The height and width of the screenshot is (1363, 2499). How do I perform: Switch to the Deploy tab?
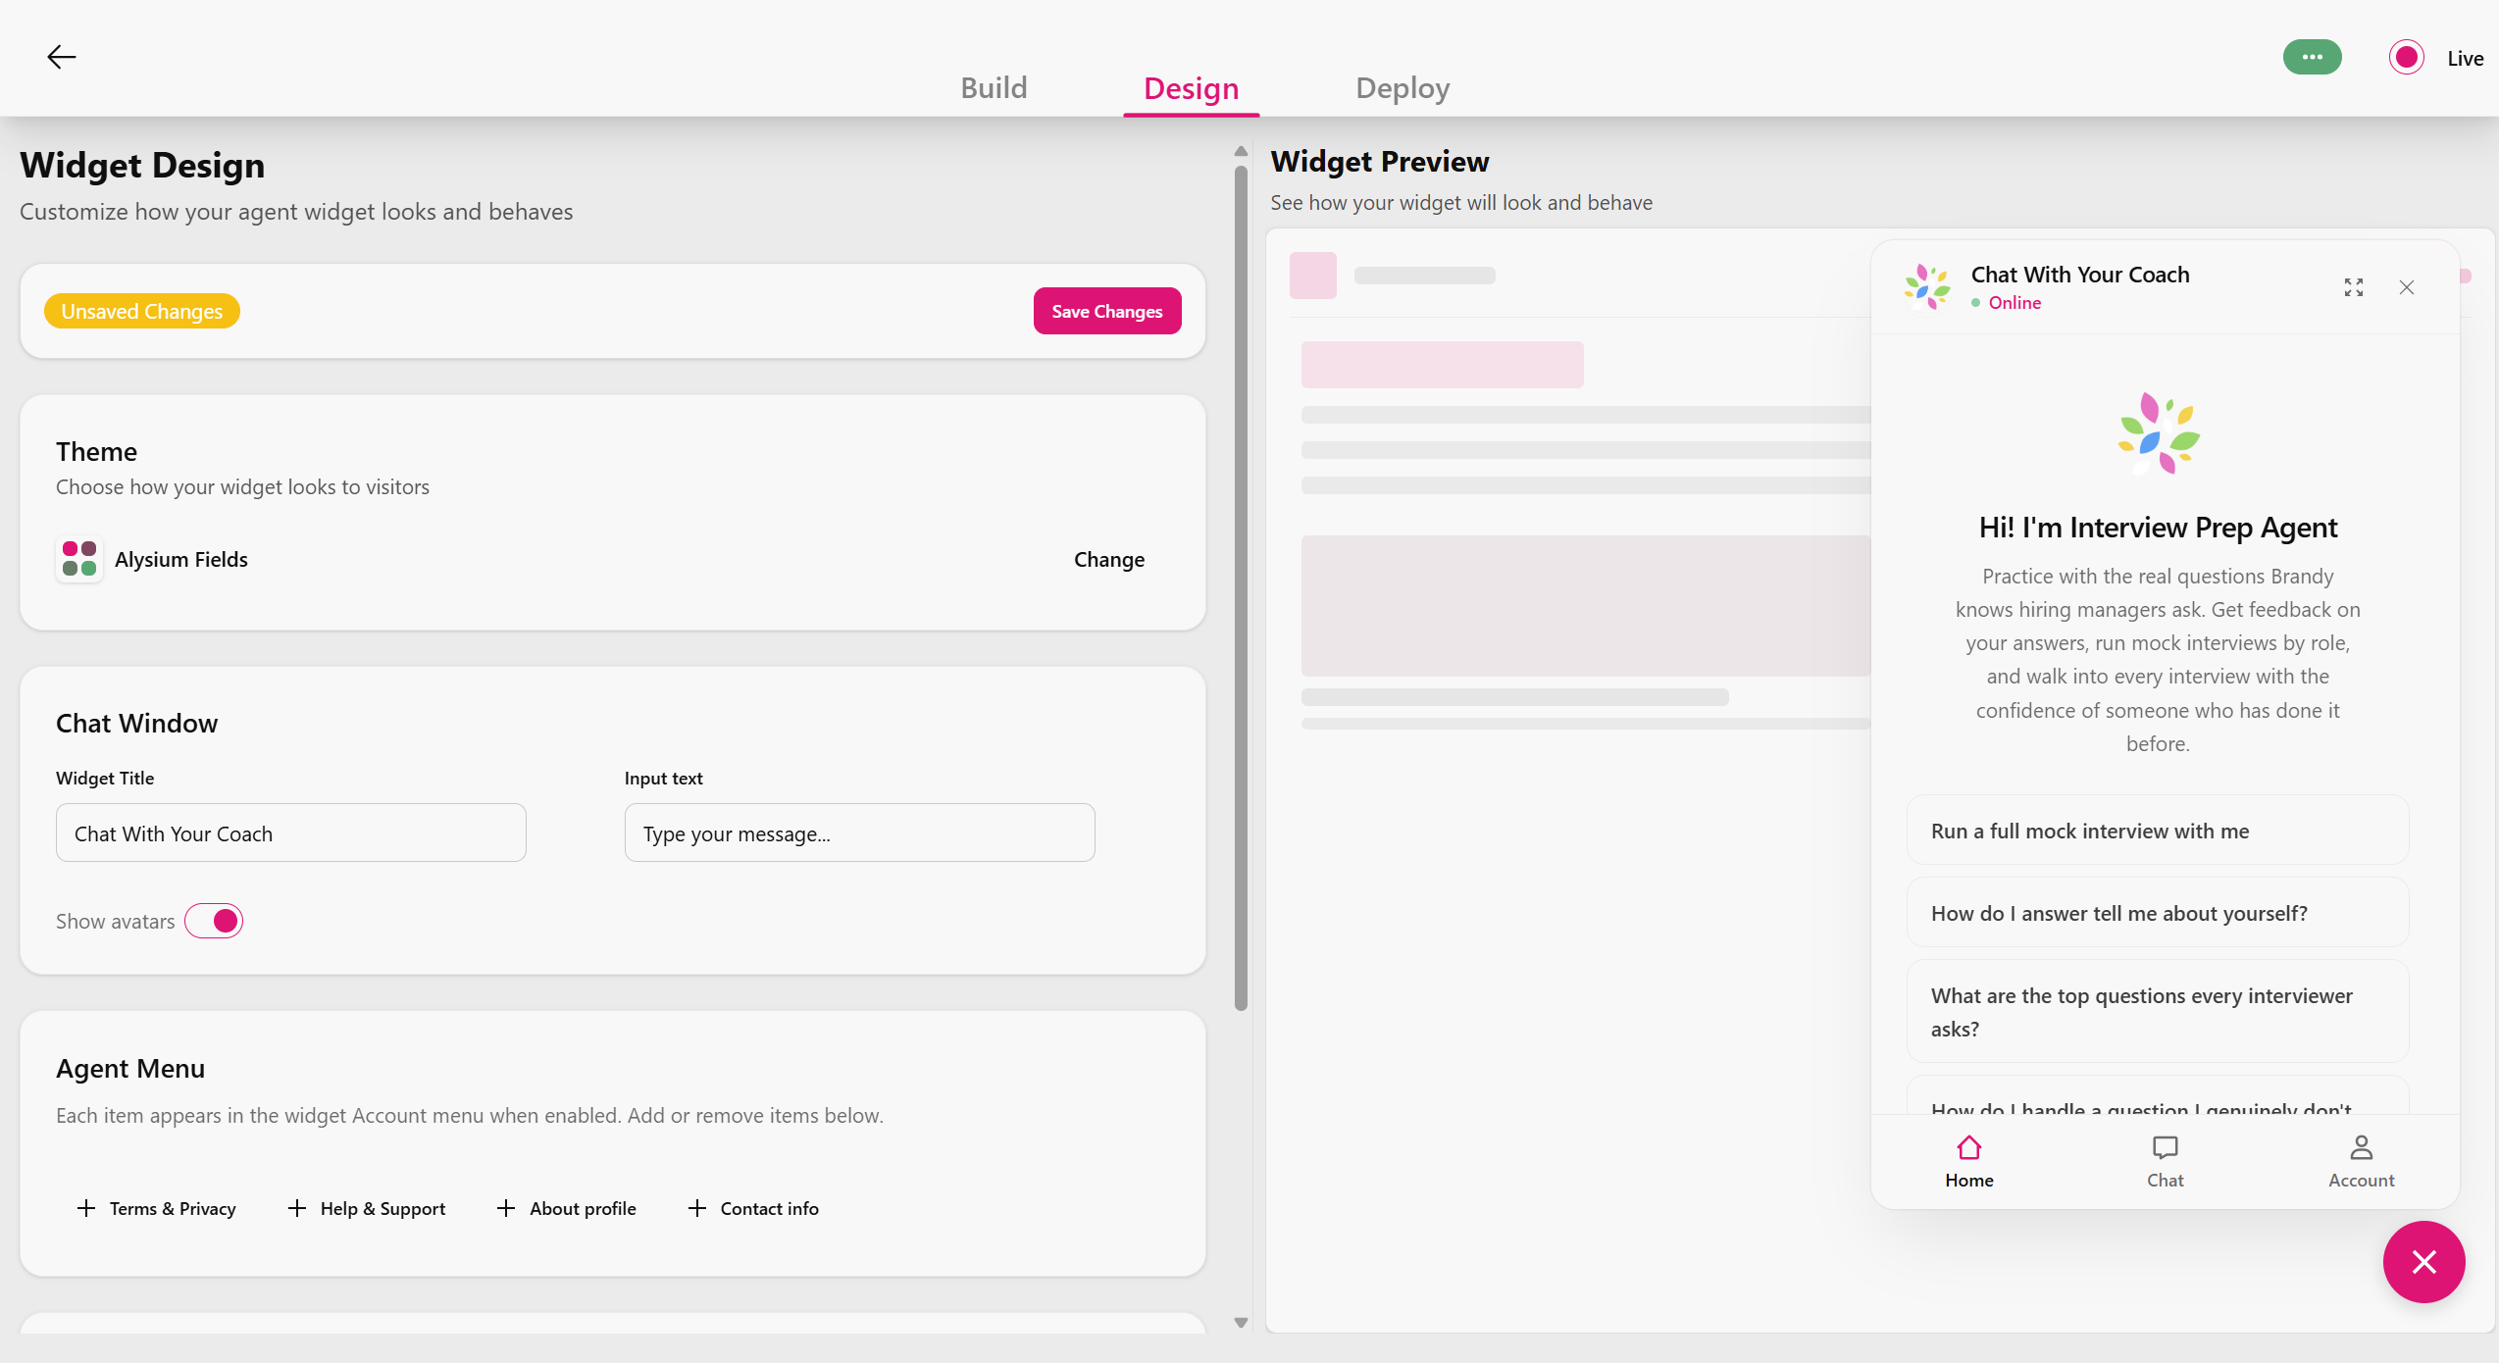[x=1402, y=87]
